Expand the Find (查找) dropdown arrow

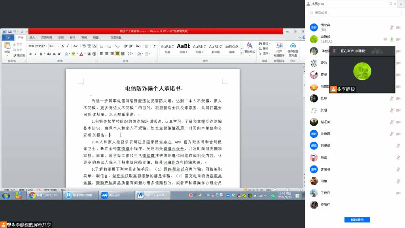[x=270, y=44]
